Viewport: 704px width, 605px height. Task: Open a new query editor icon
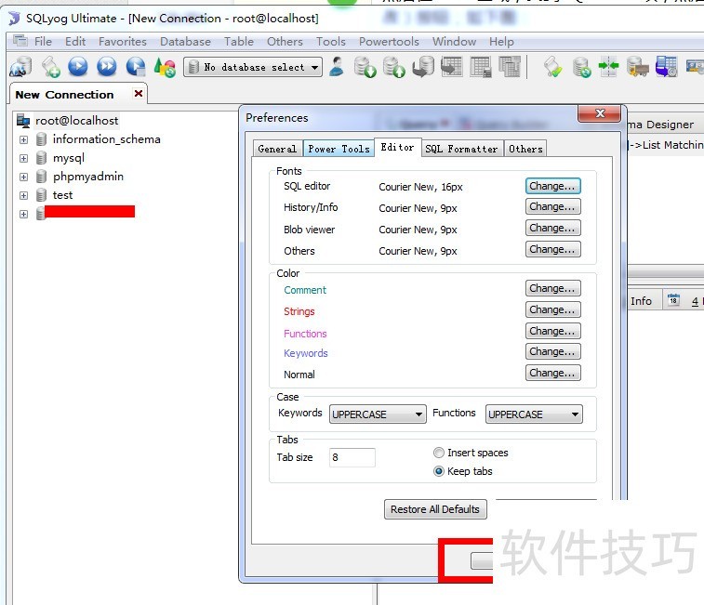coord(51,67)
